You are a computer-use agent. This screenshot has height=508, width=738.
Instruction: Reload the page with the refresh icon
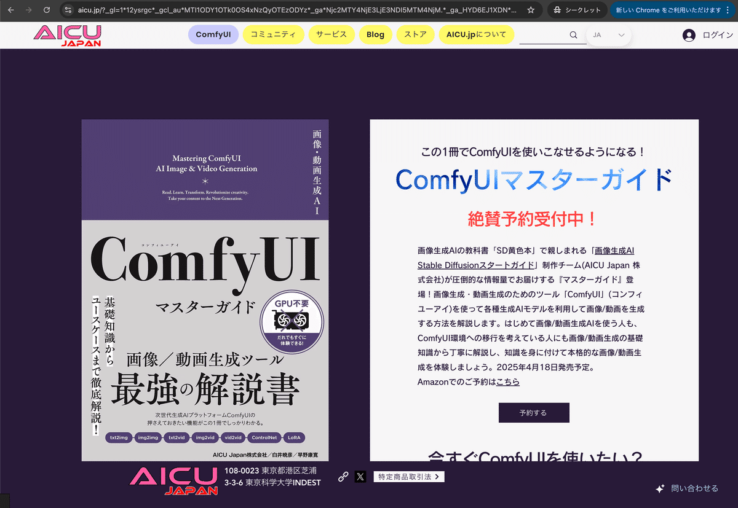coord(47,10)
